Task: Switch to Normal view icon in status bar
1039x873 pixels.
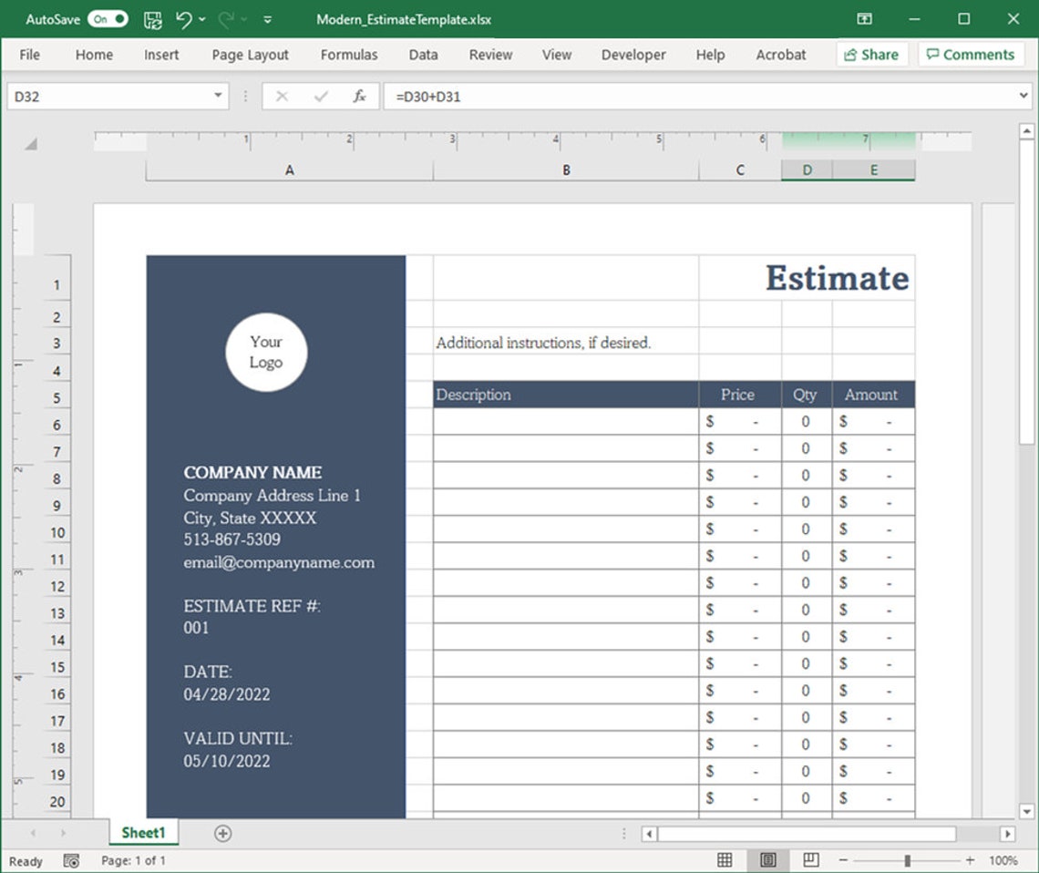Action: click(x=725, y=860)
